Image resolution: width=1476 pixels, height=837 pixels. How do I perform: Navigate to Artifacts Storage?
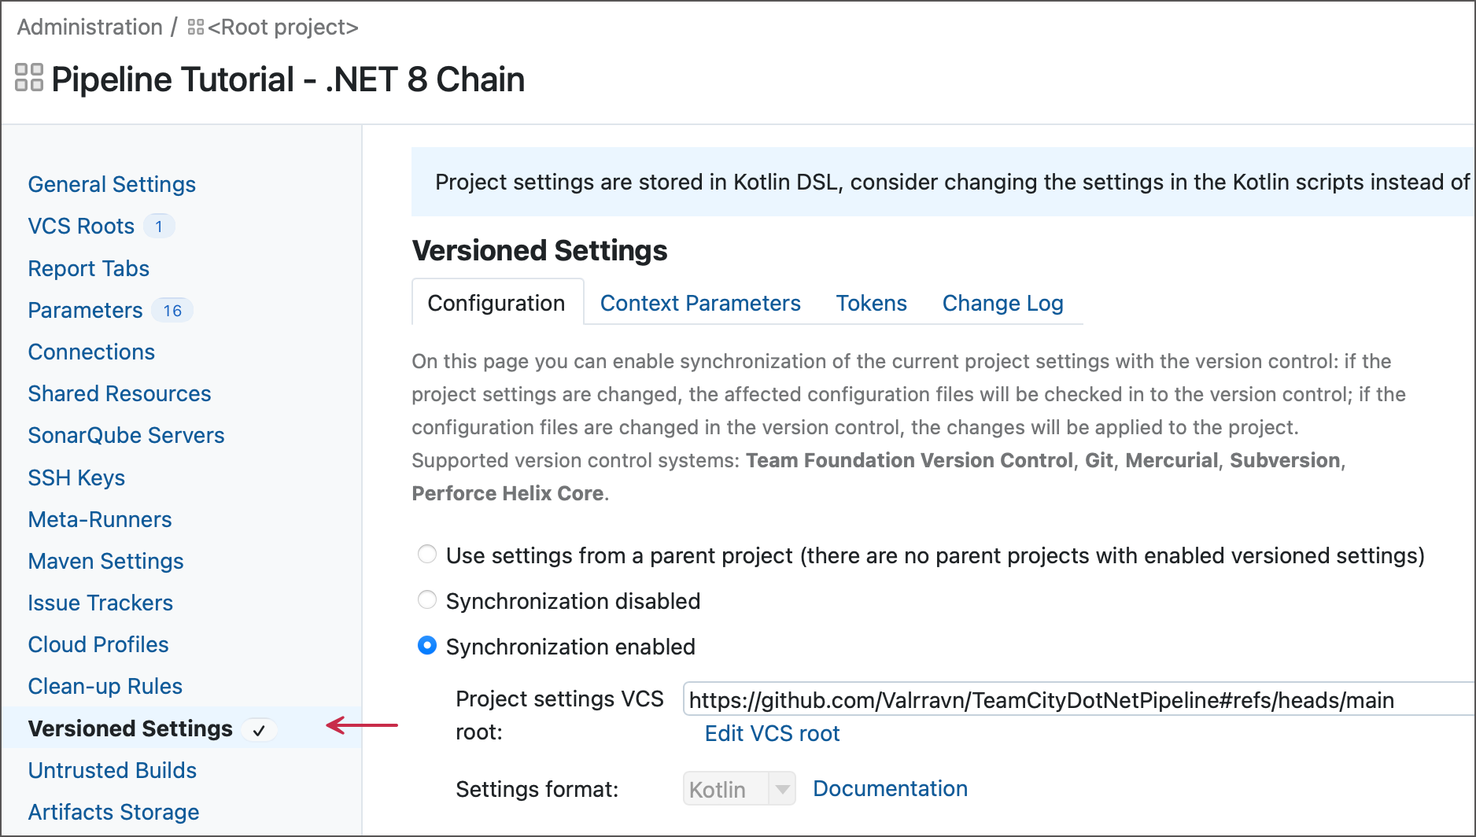point(113,812)
